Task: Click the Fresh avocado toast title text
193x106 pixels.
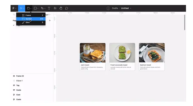Action: [x=119, y=65]
